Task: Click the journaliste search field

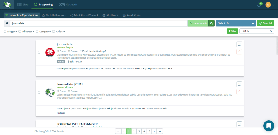Action: coord(99,23)
